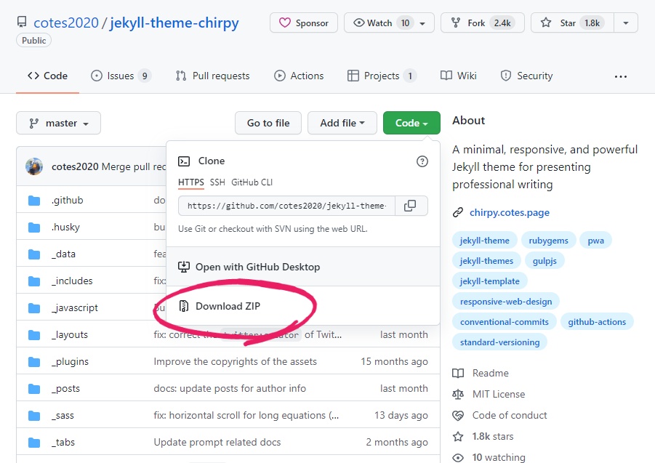The width and height of the screenshot is (655, 463).
Task: Select the SSH clone tab
Action: [x=217, y=182]
